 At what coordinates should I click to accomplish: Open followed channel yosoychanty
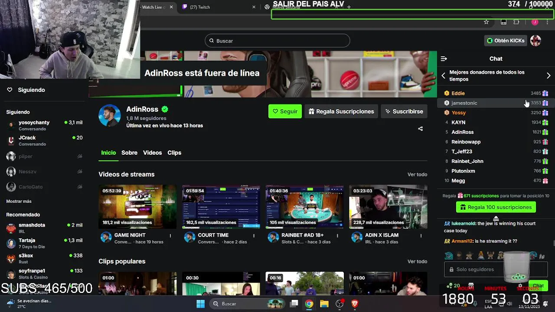point(44,125)
